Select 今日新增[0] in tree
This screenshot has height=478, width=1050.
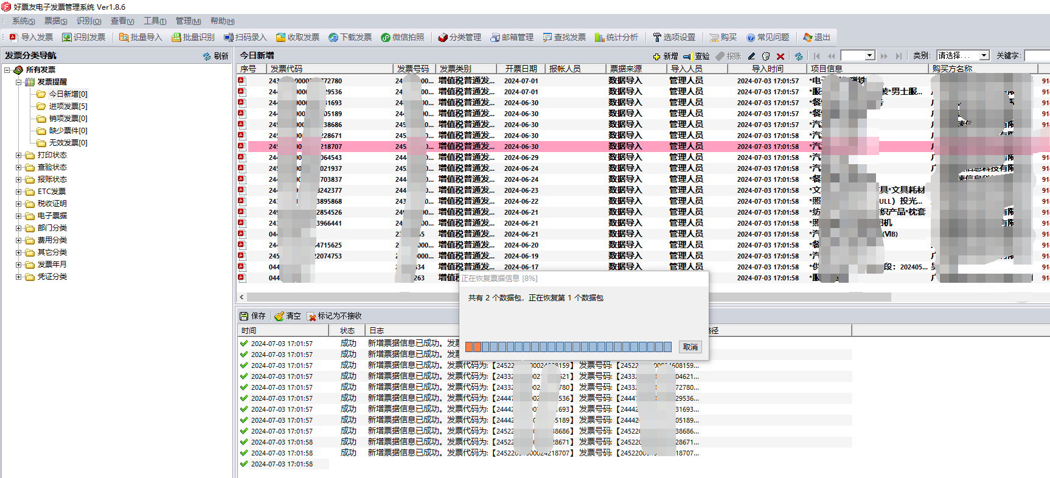tap(68, 94)
